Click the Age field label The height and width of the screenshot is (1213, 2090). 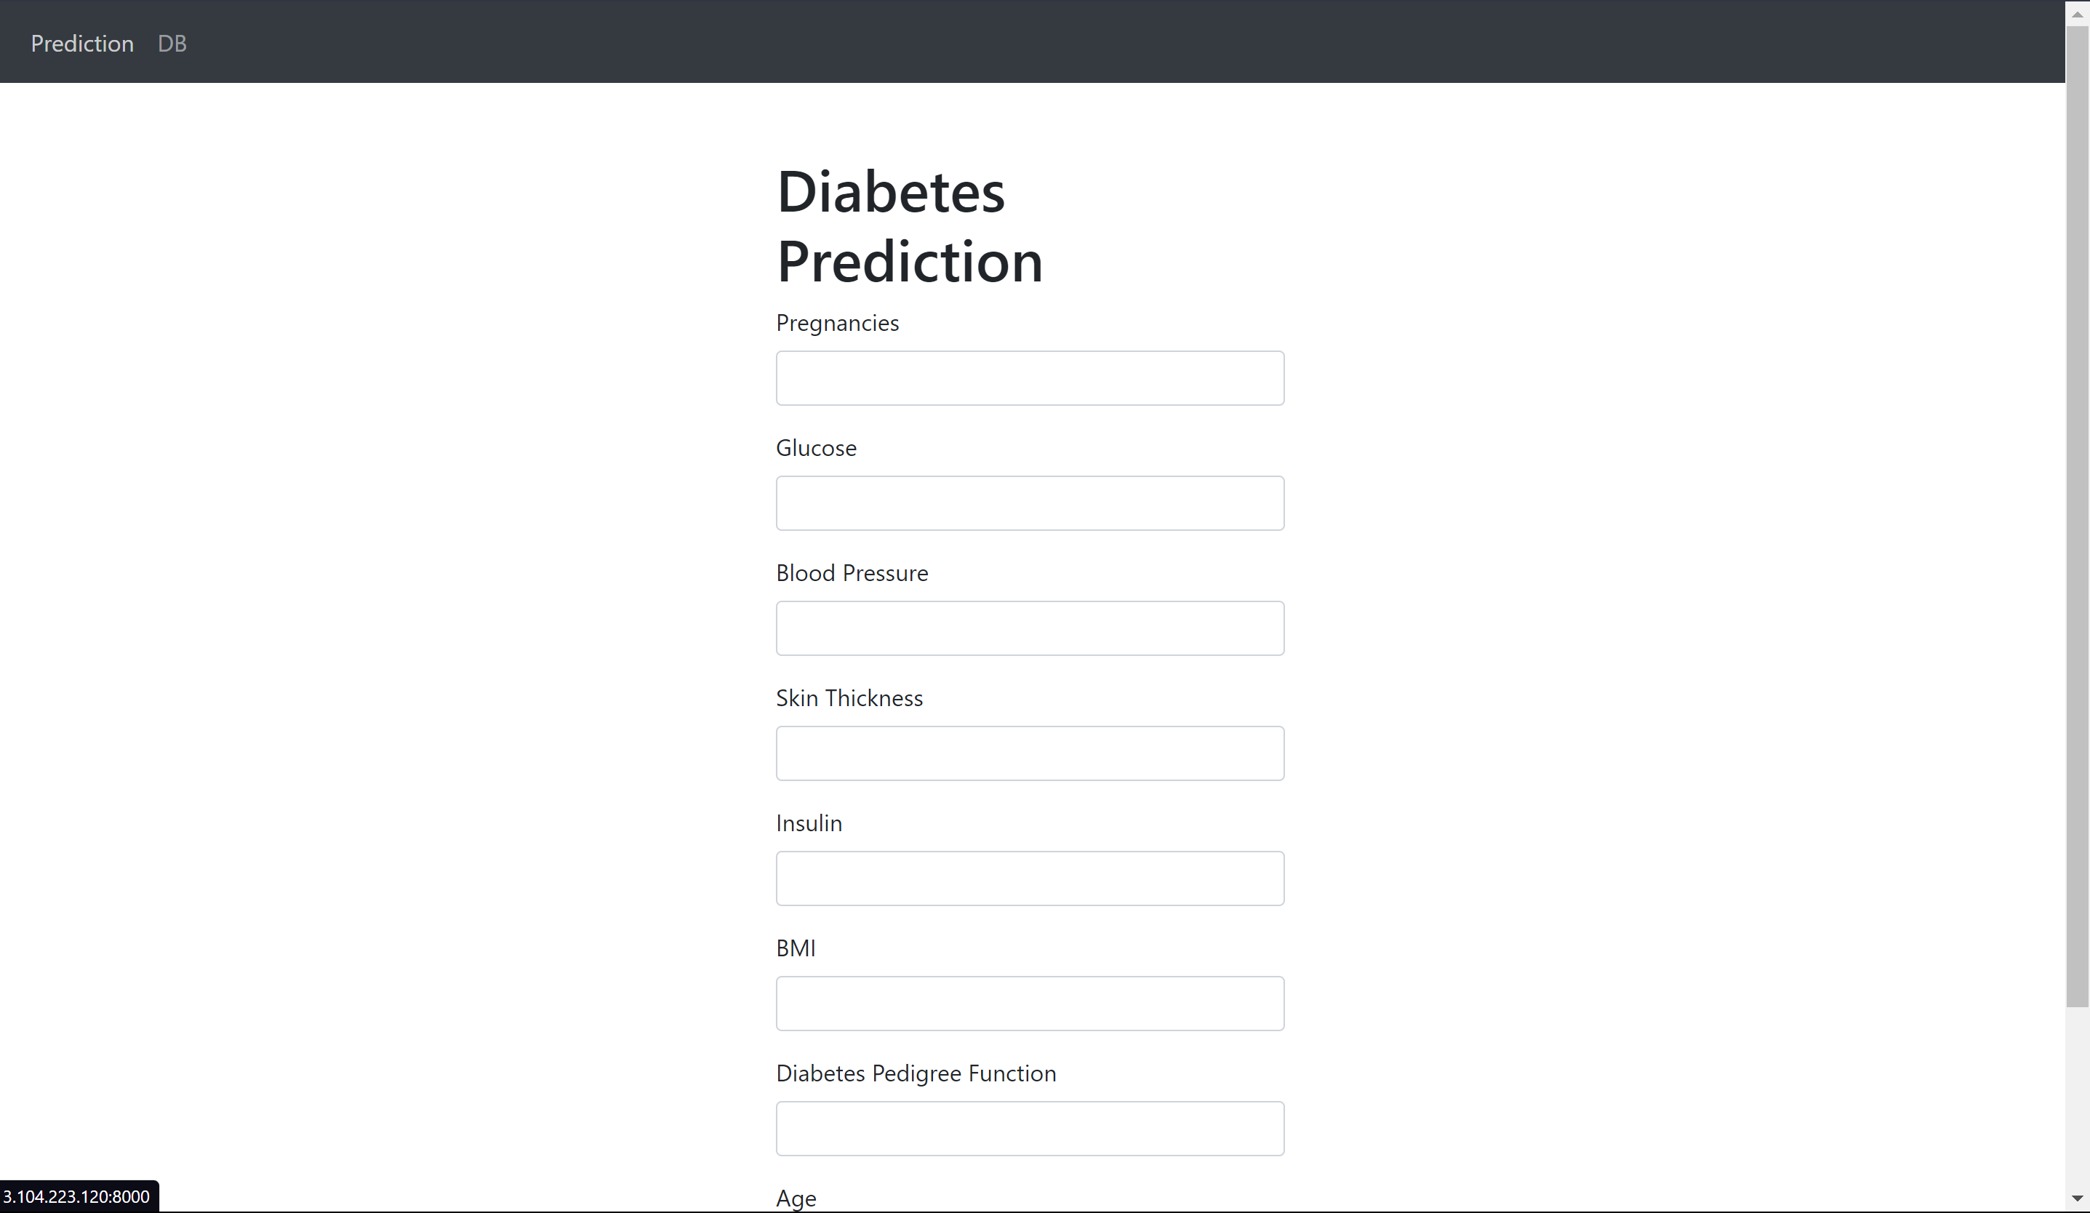795,1197
